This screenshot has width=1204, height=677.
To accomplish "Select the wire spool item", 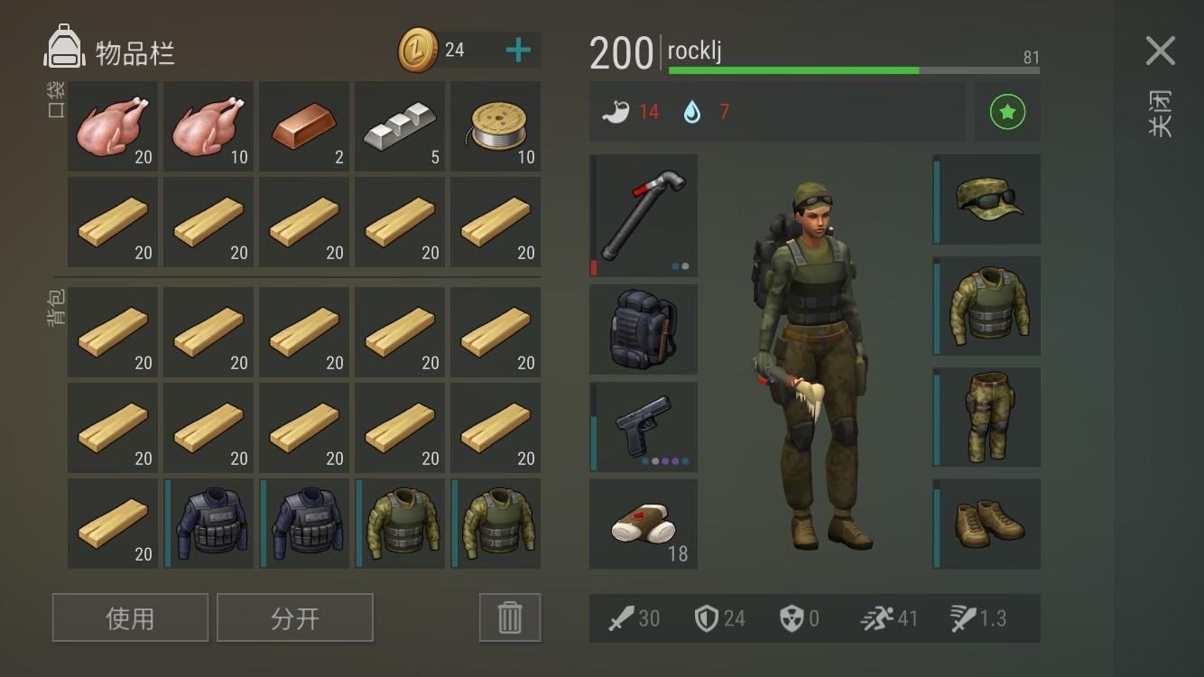I will coord(495,126).
